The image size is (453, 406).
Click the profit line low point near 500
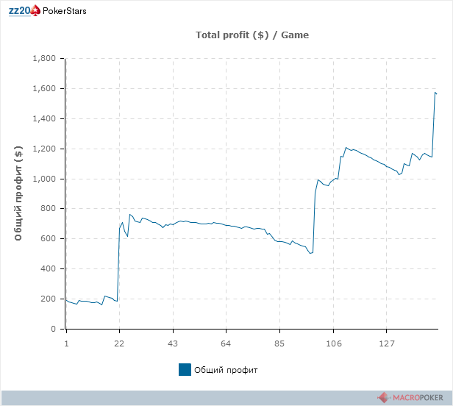310,253
